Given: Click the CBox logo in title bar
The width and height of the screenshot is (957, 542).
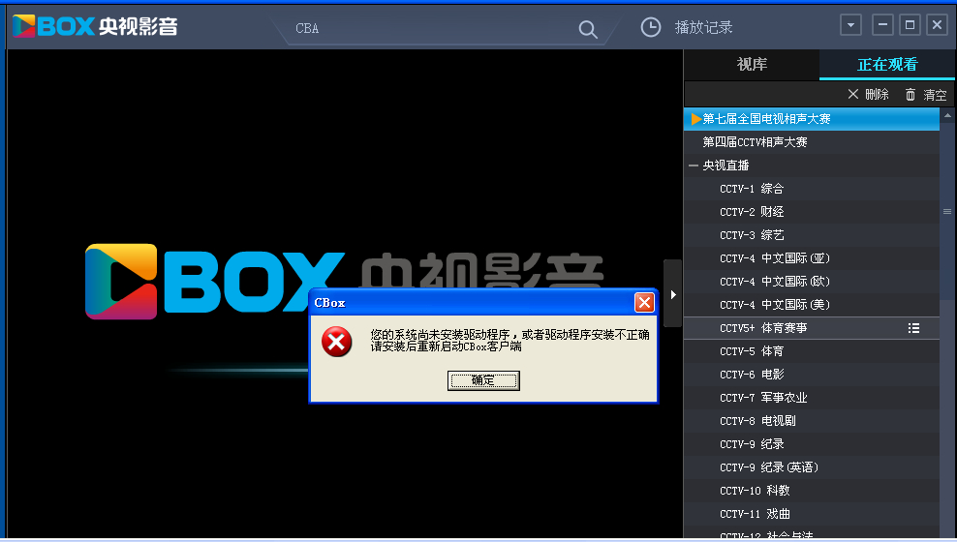Looking at the screenshot, I should (95, 26).
